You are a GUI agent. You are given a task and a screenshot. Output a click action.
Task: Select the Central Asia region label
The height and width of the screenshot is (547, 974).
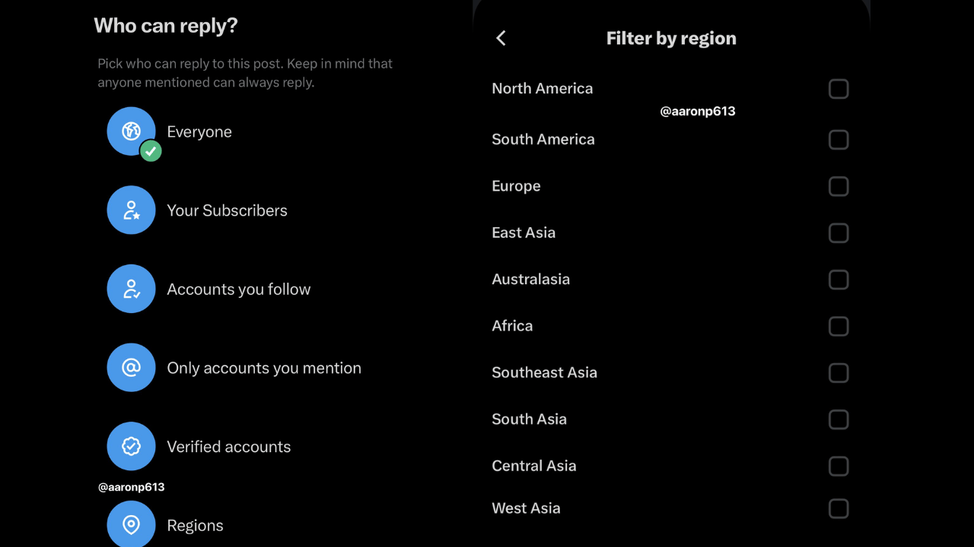533,466
